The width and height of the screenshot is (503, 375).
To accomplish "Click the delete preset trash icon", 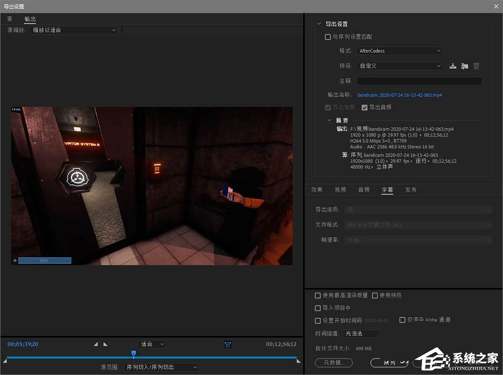I will coord(476,66).
